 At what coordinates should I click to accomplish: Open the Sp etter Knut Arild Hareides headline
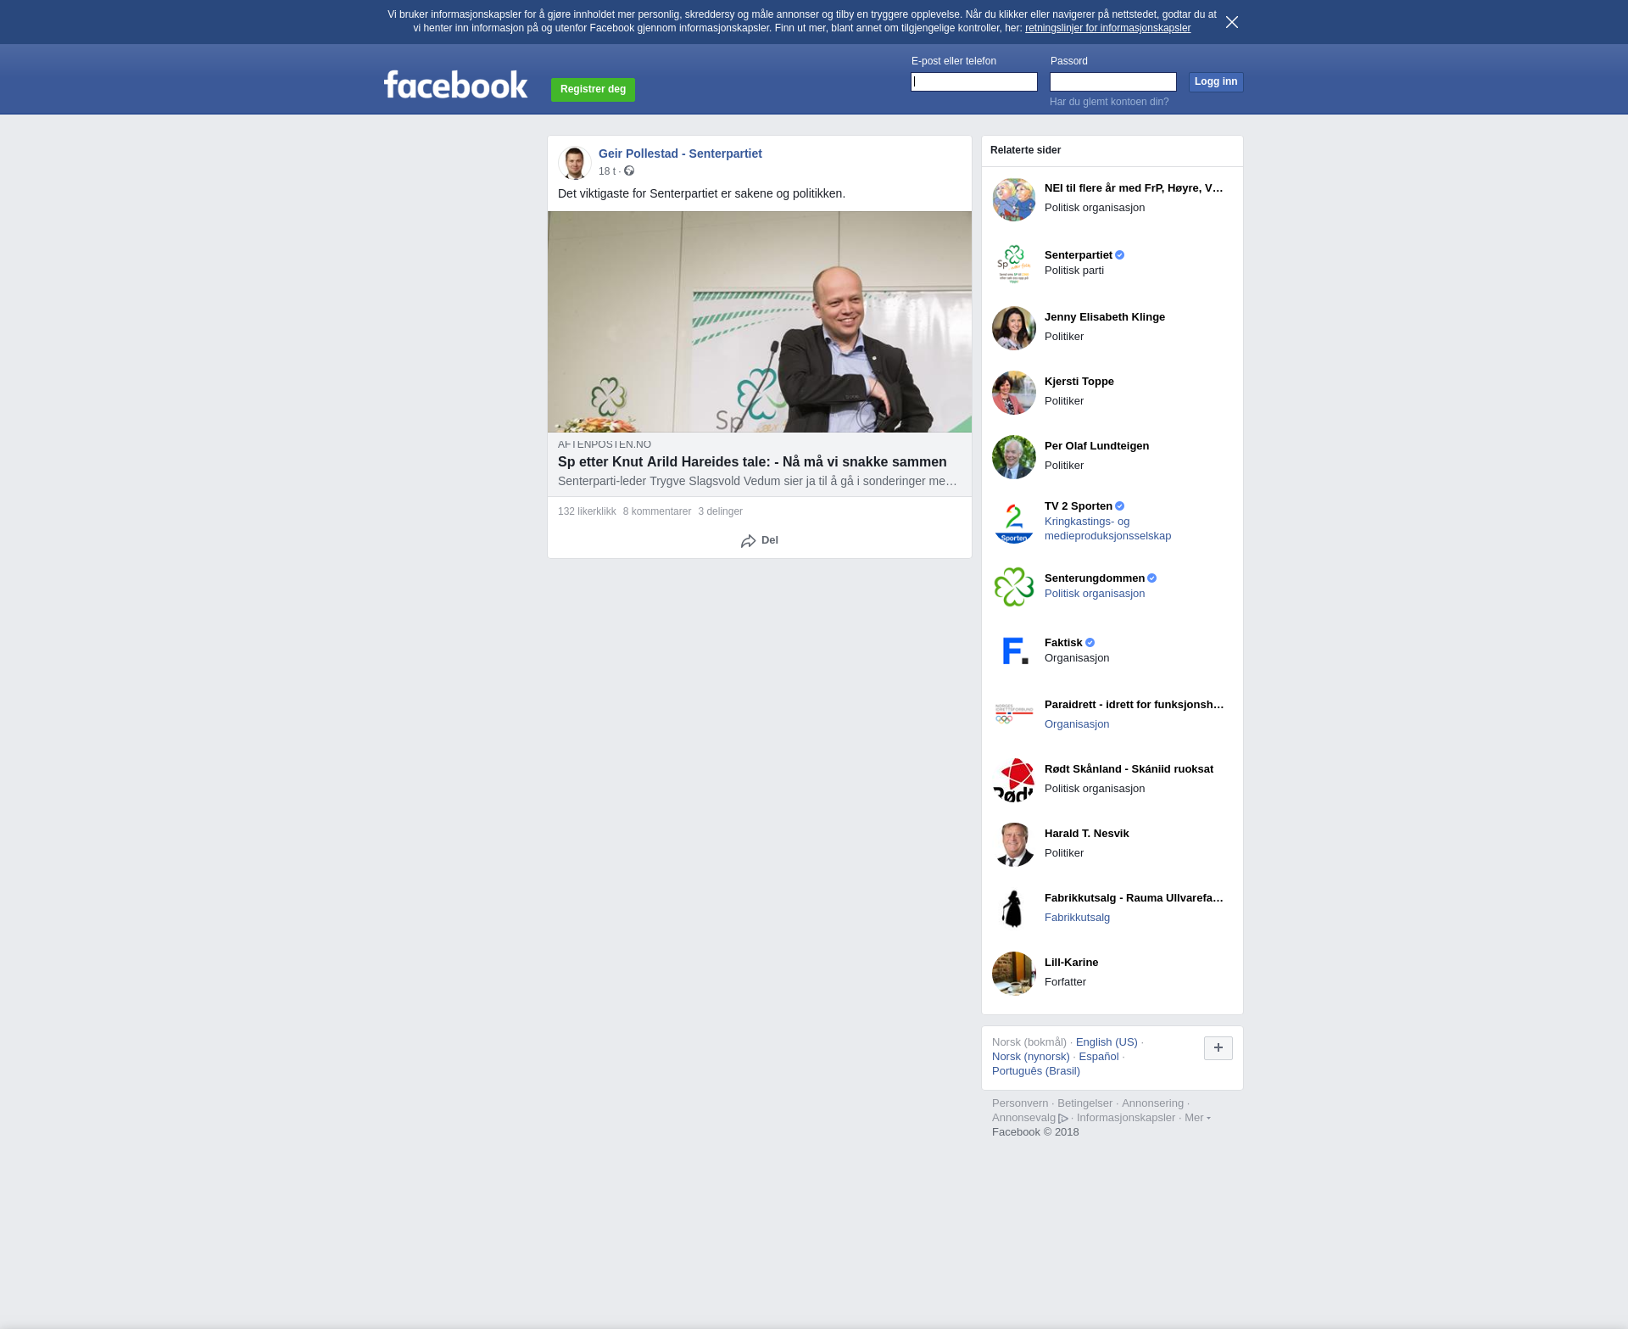(x=752, y=462)
